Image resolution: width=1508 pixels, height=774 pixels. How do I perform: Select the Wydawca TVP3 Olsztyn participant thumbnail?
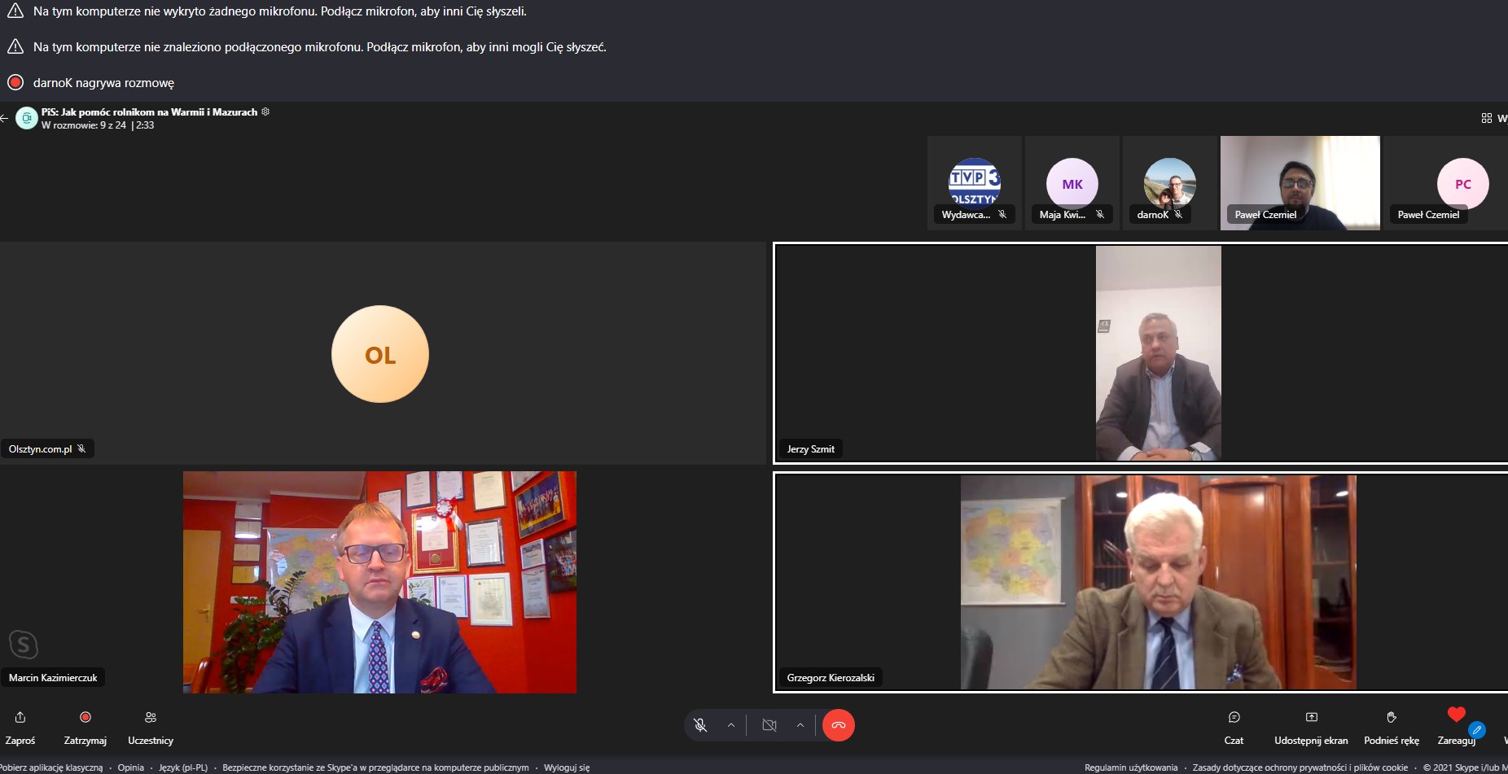click(975, 183)
